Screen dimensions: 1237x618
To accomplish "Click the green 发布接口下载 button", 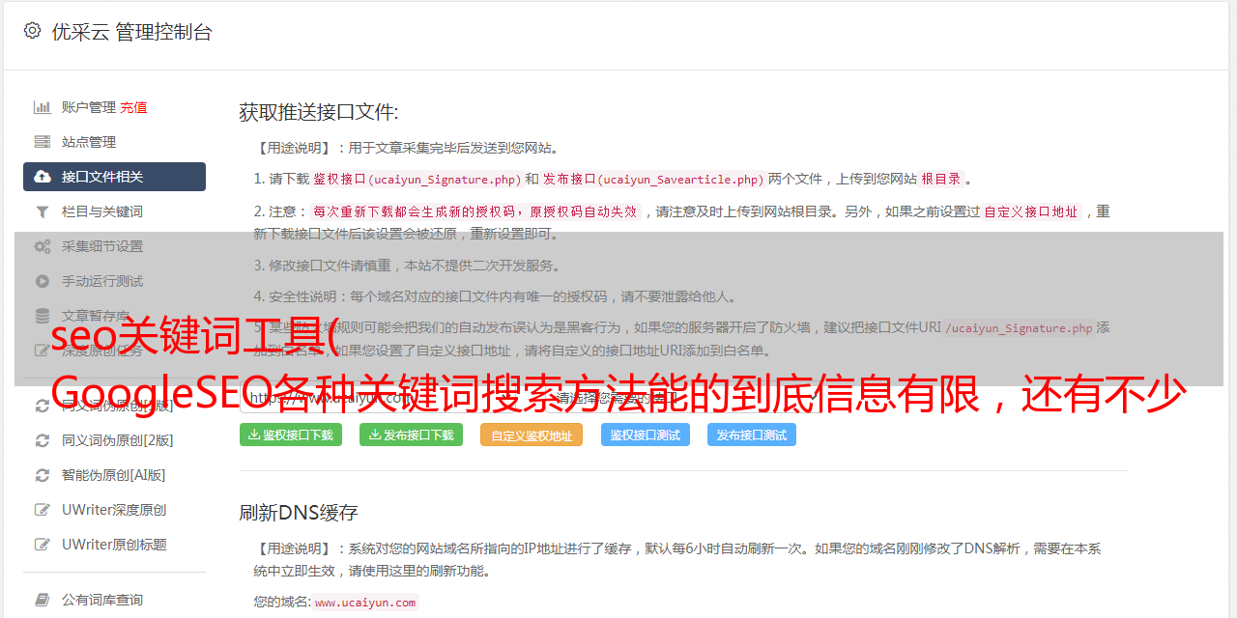I will point(412,435).
